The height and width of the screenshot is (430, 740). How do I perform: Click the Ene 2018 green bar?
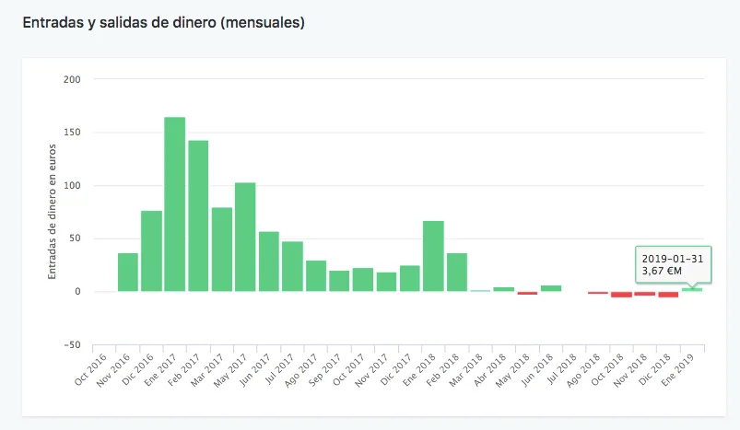click(x=433, y=256)
